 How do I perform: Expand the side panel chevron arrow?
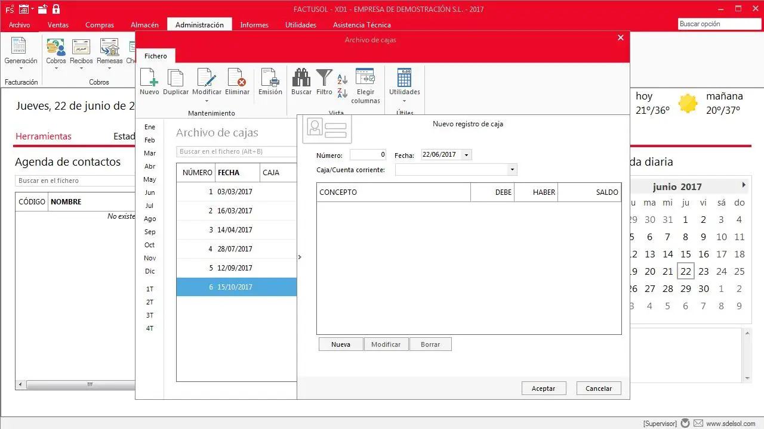(x=300, y=257)
